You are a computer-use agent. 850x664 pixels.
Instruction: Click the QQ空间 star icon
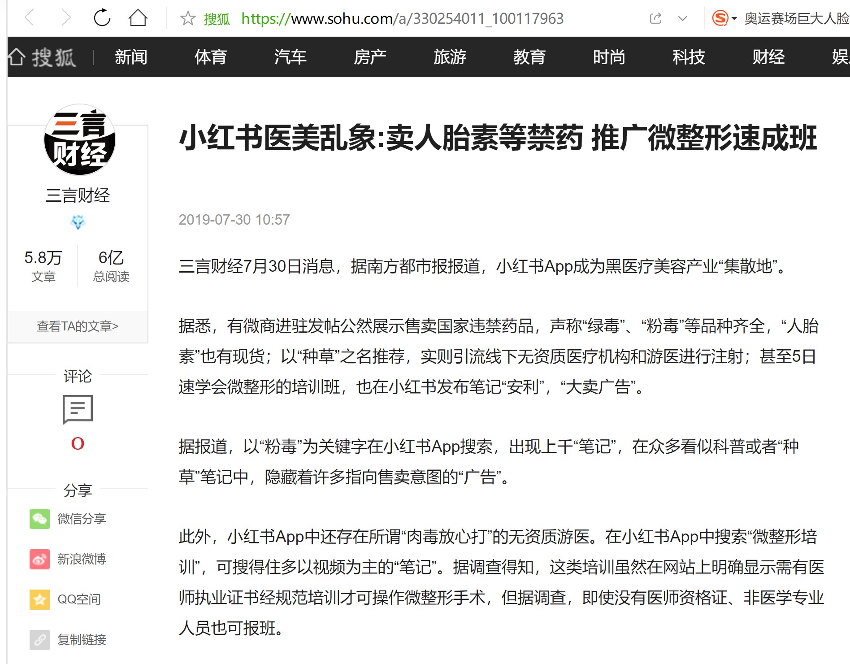click(40, 599)
